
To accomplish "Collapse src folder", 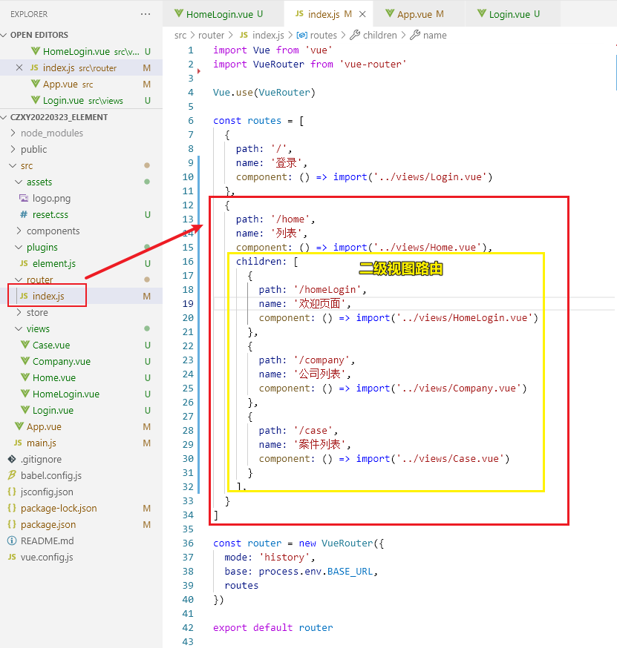I will click(x=27, y=166).
